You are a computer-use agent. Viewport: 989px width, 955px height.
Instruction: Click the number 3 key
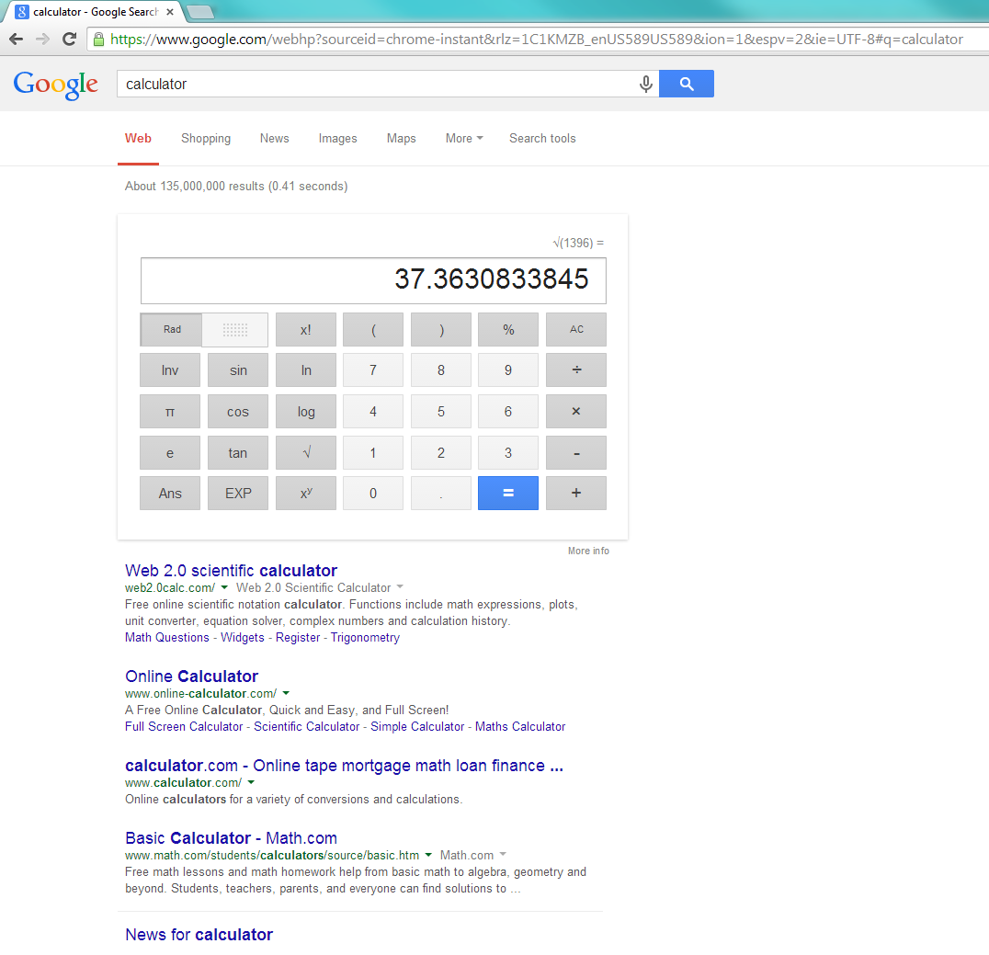(508, 453)
